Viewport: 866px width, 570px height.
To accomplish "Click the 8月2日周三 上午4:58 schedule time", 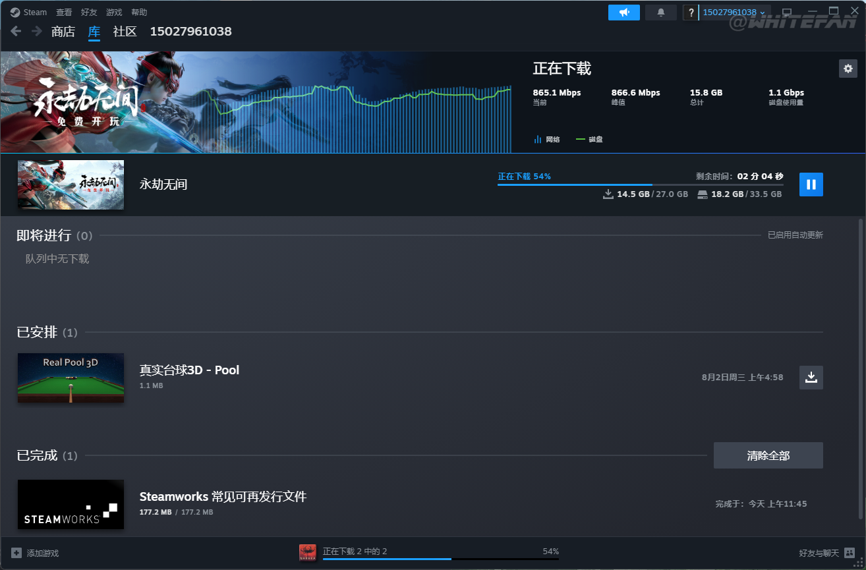I will click(743, 378).
